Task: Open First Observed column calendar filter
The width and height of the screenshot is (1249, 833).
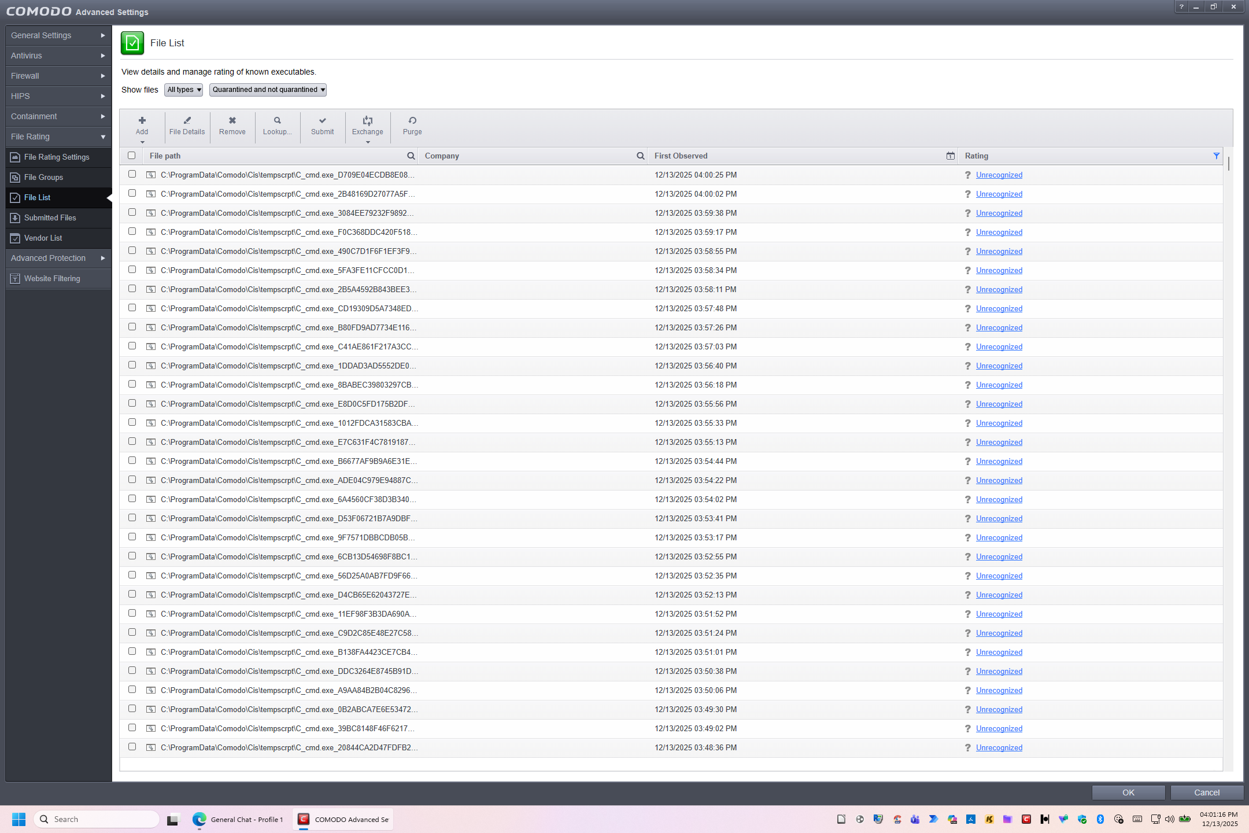Action: coord(950,156)
